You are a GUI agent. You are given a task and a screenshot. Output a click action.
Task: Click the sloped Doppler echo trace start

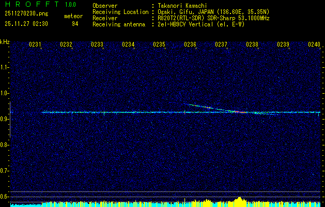(x=190, y=105)
